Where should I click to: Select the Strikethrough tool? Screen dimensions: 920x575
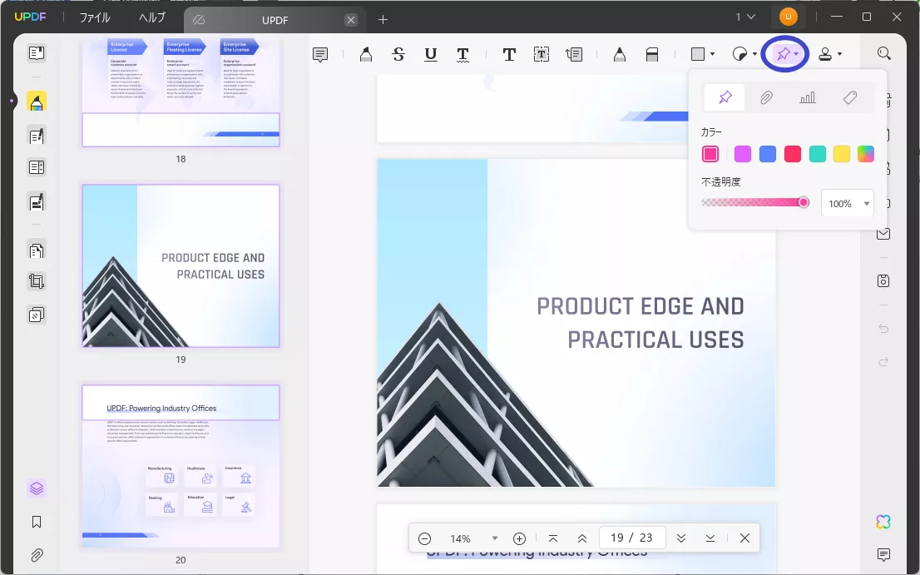click(398, 55)
